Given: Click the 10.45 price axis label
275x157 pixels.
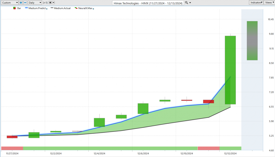Looking at the screenshot, I should (271, 19).
